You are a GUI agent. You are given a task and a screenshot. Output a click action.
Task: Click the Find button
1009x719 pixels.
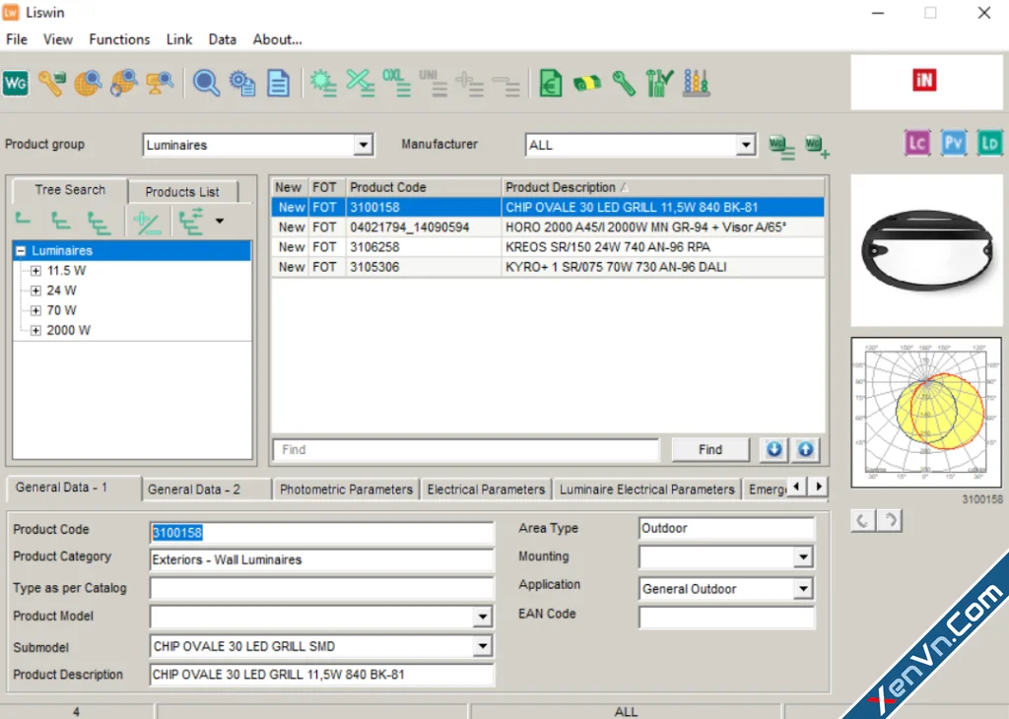tap(710, 449)
